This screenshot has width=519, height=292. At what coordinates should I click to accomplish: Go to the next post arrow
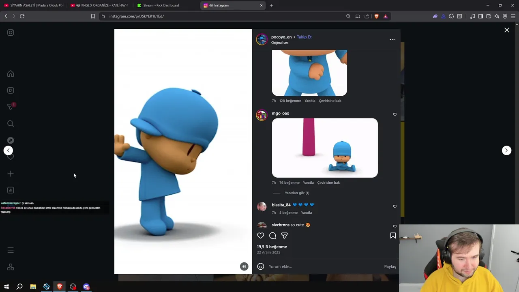[506, 150]
